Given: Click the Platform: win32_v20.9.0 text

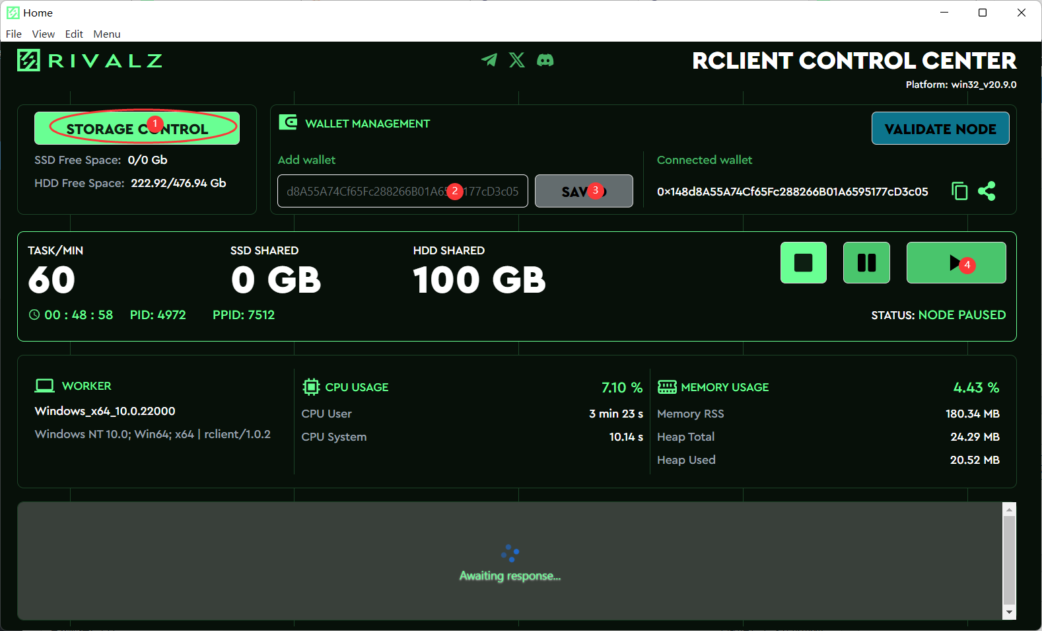Looking at the screenshot, I should (x=961, y=85).
